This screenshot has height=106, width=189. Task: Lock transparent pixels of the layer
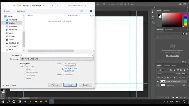click(162, 77)
